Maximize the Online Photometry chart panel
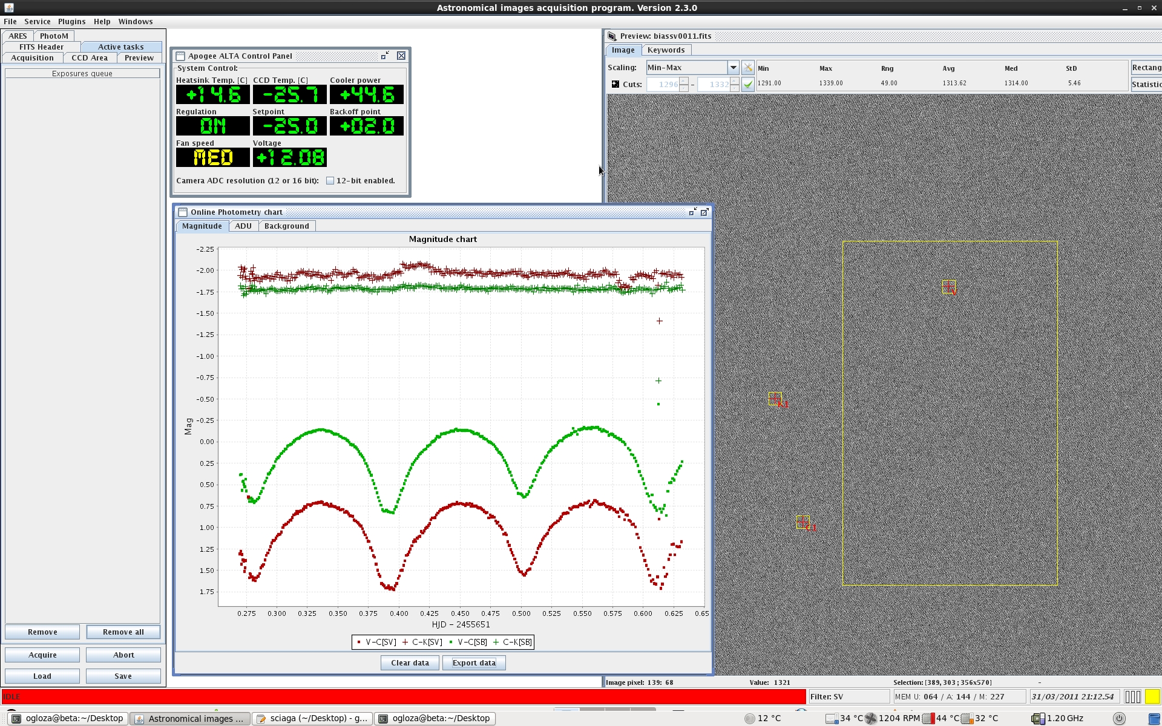The image size is (1162, 726). [x=704, y=212]
